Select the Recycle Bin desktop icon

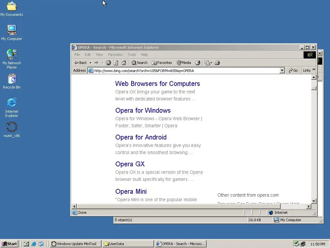12,81
